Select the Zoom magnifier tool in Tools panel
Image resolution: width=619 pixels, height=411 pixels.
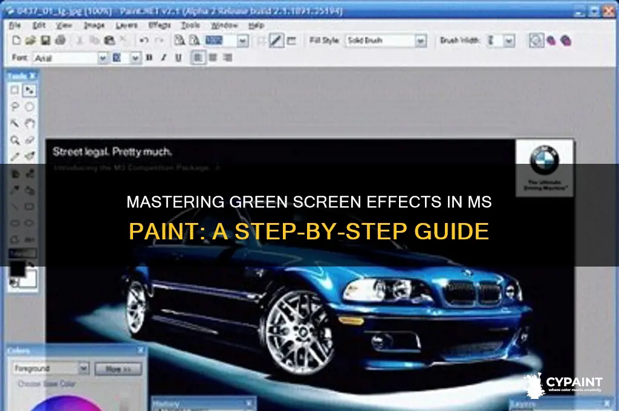(15, 140)
